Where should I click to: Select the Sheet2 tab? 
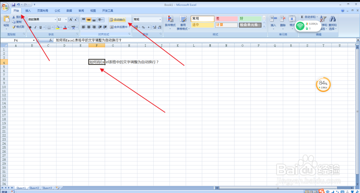tap(34, 188)
